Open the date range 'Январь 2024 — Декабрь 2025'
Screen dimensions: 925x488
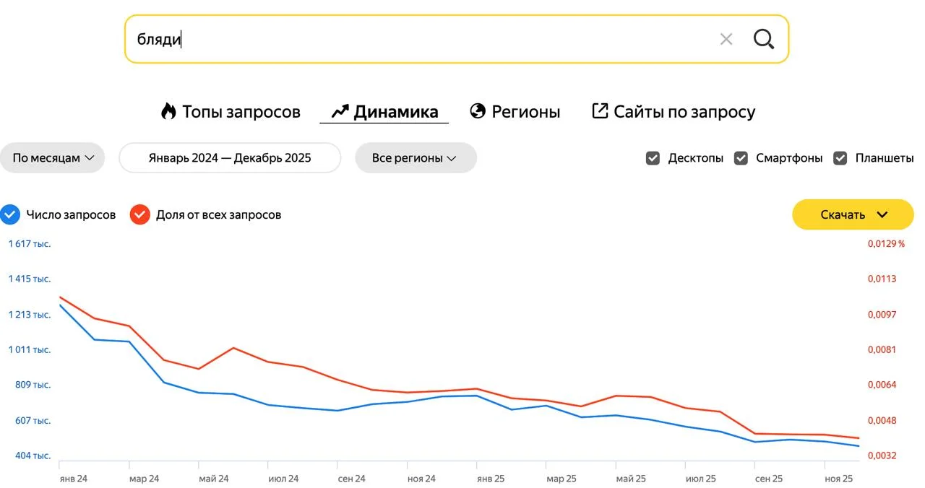click(230, 158)
